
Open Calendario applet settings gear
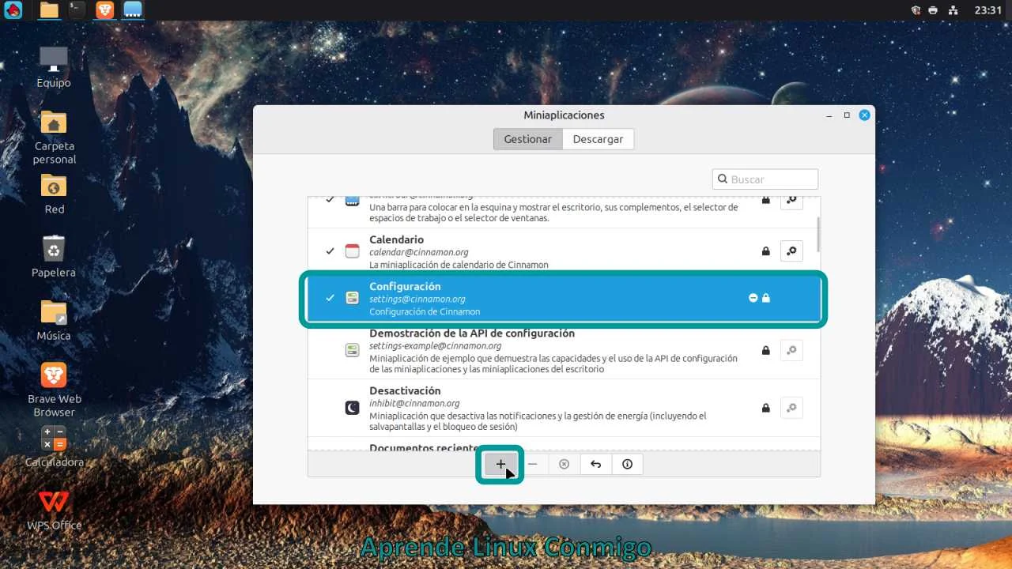click(791, 251)
